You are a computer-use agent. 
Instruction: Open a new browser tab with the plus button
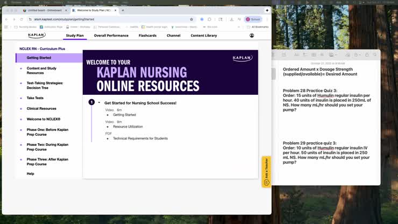pyautogui.click(x=123, y=10)
